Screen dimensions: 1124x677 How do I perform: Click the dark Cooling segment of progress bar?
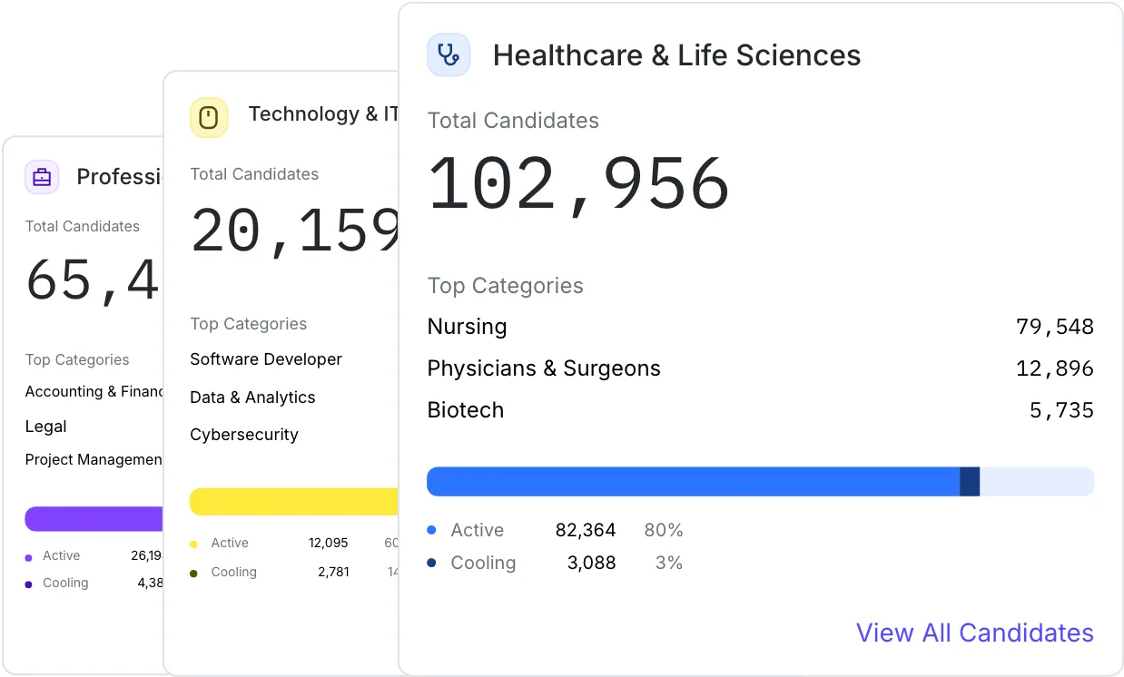970,482
